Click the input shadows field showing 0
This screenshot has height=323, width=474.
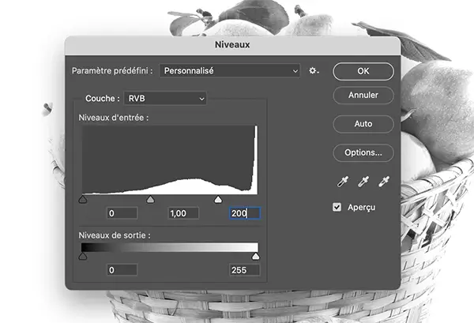(122, 213)
